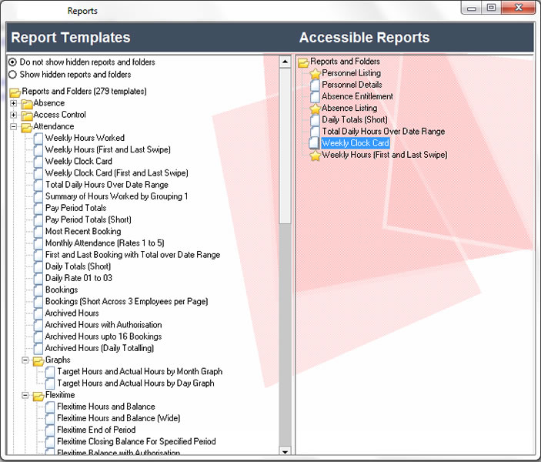Collapse the Attendance folder node
Screen dimensions: 541x462
tap(13, 126)
